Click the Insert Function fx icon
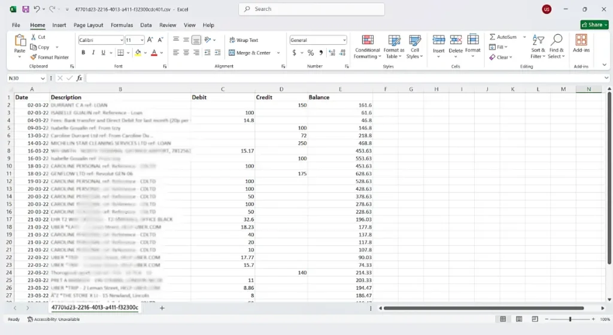This screenshot has width=613, height=335. (80, 78)
